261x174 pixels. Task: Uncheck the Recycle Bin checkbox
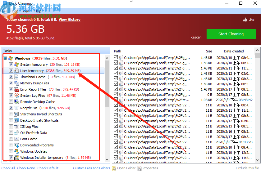11,108
